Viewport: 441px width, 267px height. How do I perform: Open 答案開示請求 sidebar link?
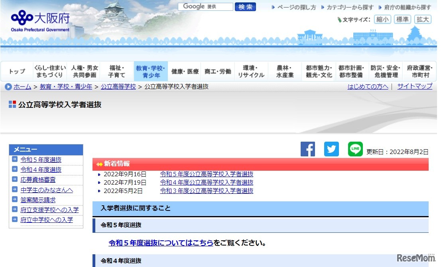point(38,200)
